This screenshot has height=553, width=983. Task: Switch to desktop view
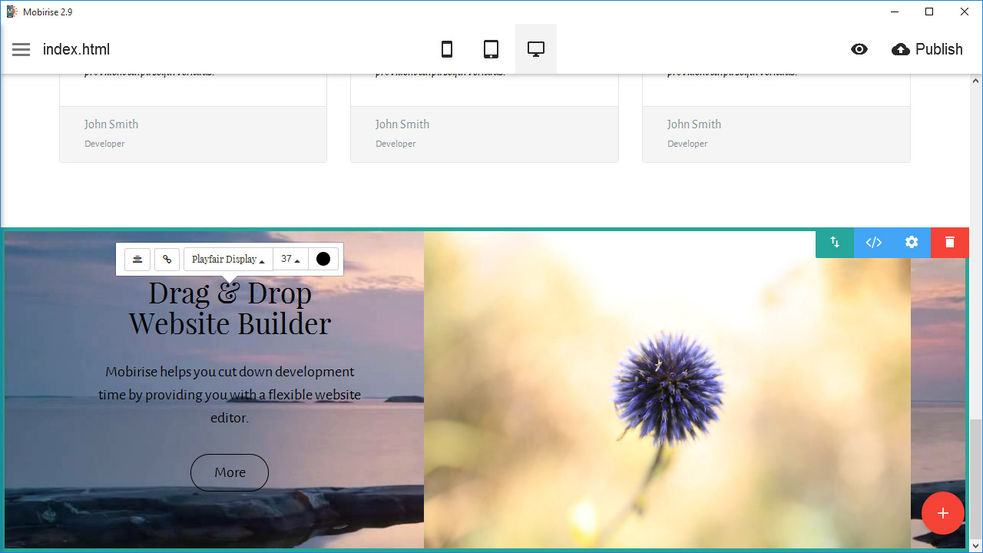[536, 49]
